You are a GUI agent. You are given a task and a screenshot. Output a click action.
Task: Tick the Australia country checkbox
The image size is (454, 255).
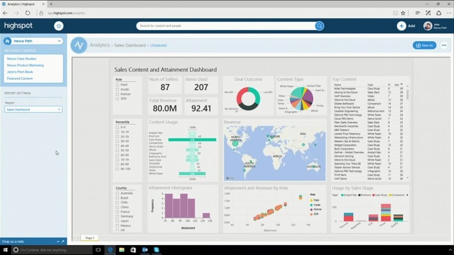pyautogui.click(x=117, y=193)
